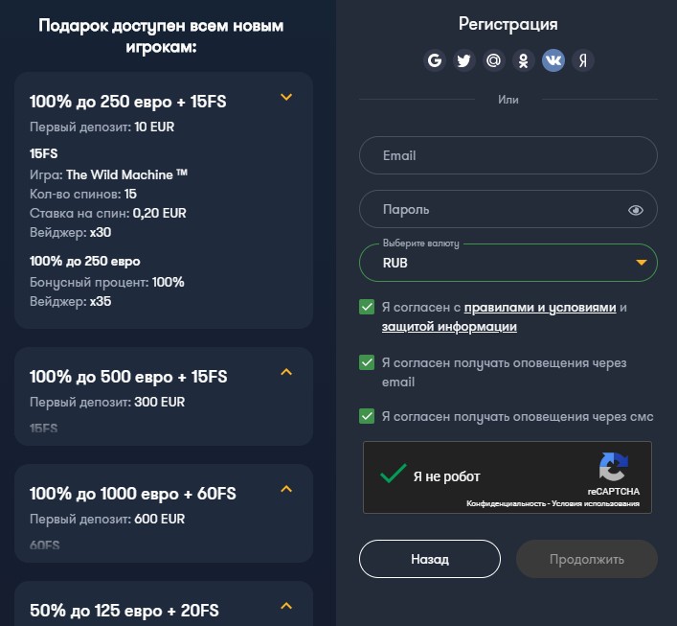Register with the VK icon

[x=553, y=60]
